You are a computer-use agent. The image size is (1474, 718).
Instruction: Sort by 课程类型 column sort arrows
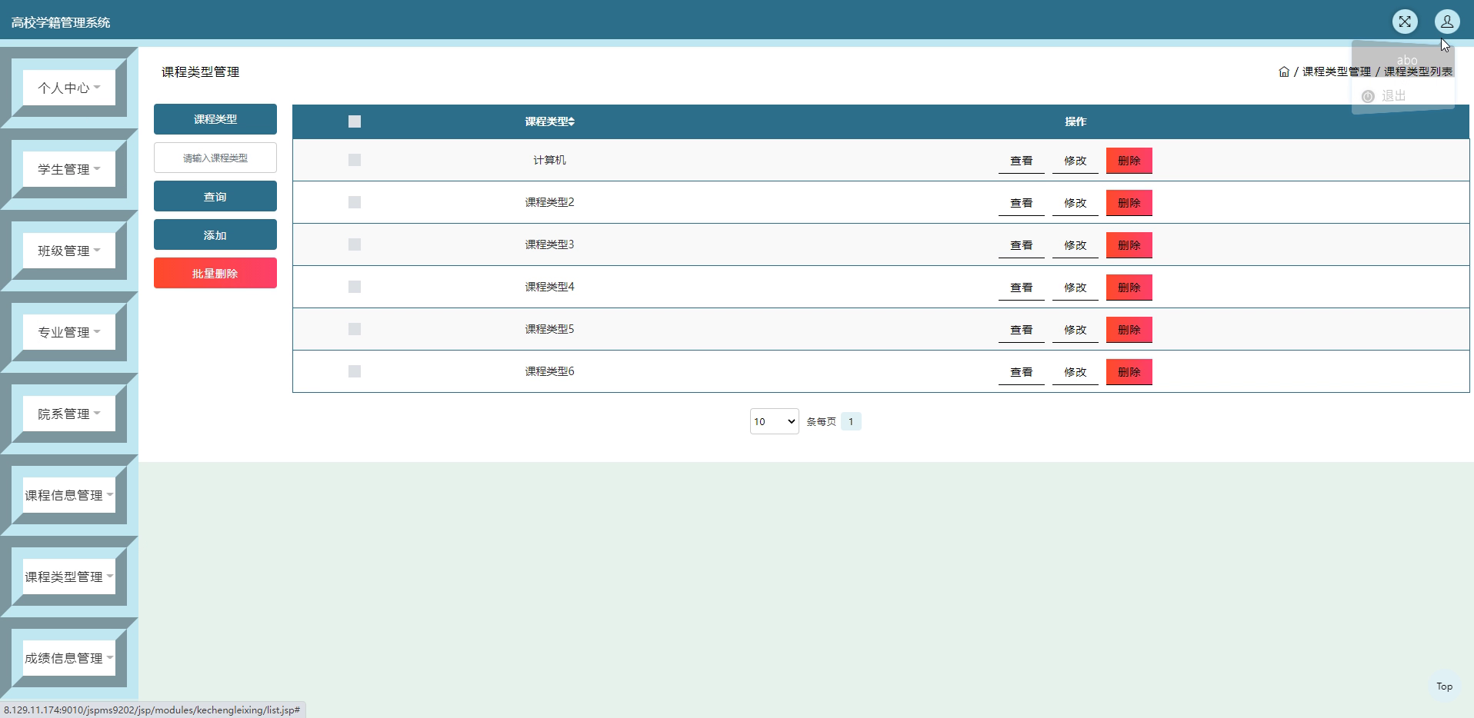pos(572,121)
